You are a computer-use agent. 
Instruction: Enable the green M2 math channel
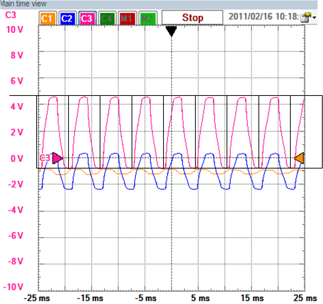(x=147, y=18)
